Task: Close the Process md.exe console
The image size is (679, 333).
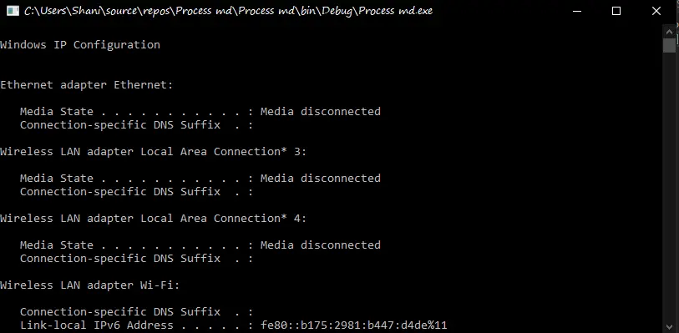Action: click(656, 11)
